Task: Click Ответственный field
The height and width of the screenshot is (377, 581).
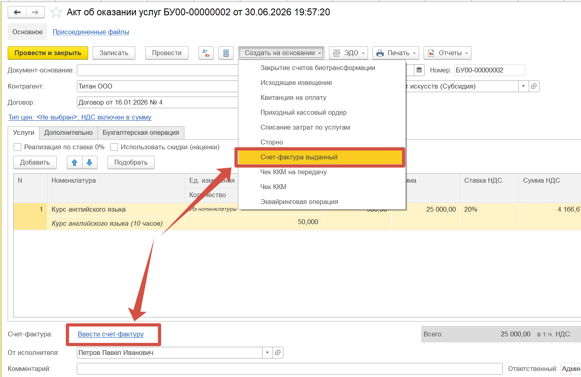Action: 571,369
